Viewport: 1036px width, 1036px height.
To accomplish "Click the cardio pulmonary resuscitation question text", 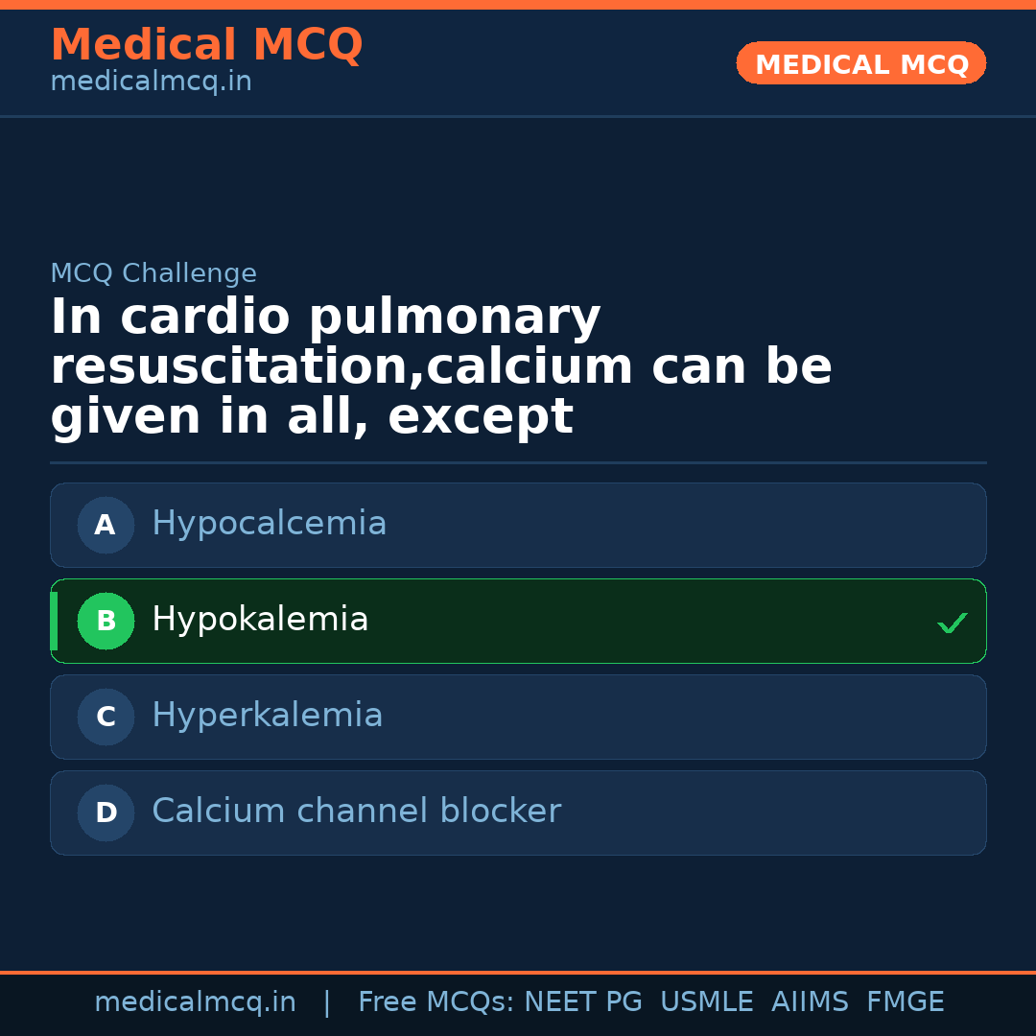I will (440, 367).
